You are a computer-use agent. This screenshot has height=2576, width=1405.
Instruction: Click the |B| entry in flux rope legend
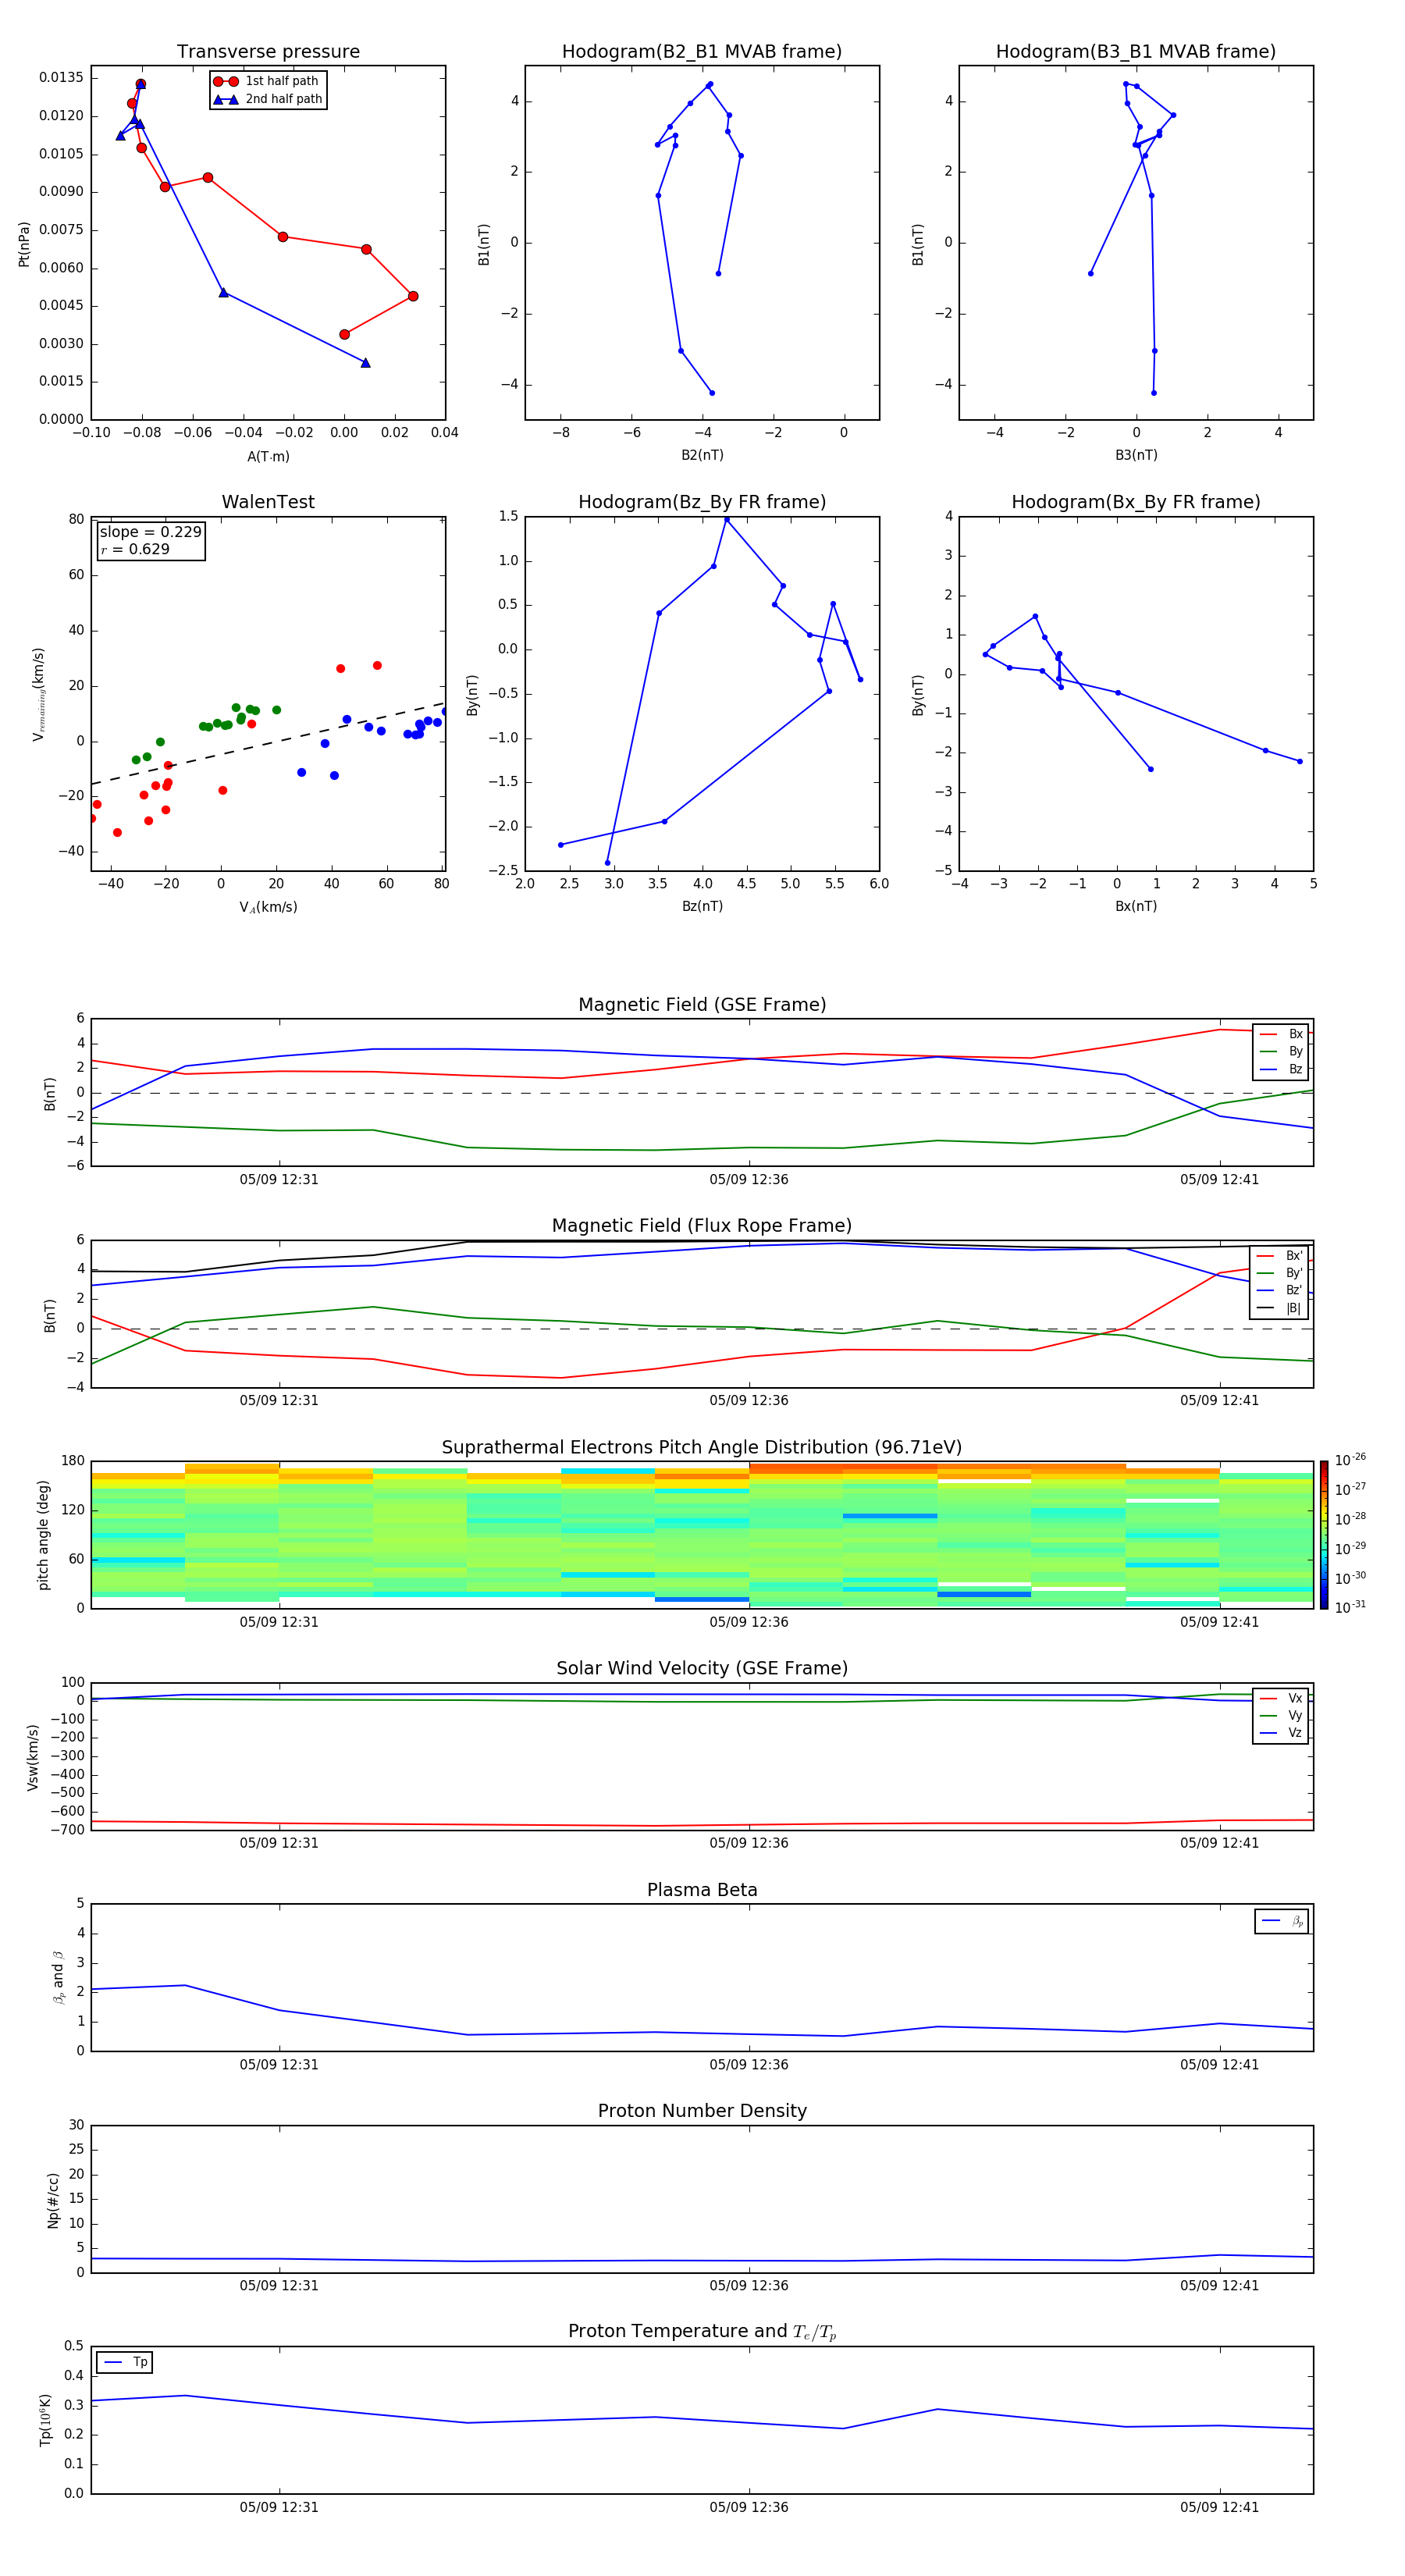(1280, 1308)
